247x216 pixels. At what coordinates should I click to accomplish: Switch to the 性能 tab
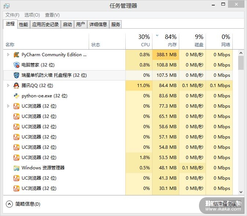[x=23, y=25]
